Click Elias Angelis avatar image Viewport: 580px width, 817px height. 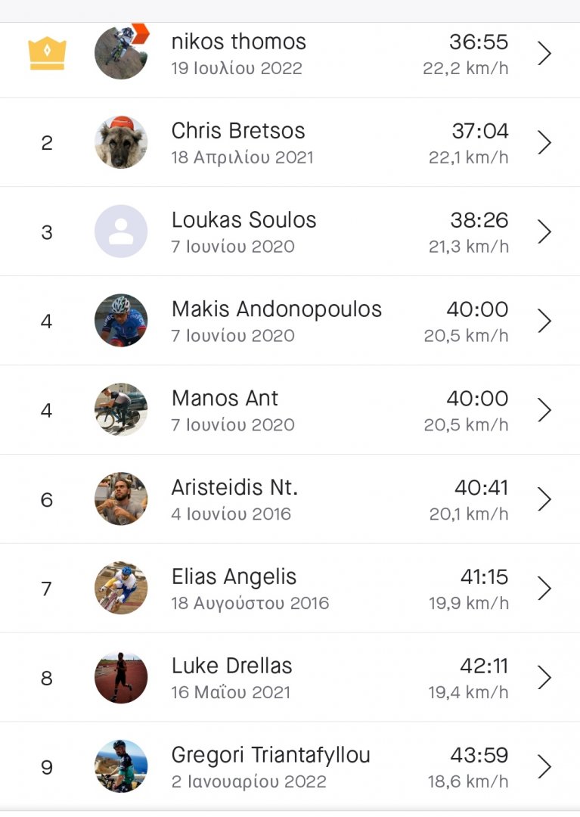[x=121, y=588]
